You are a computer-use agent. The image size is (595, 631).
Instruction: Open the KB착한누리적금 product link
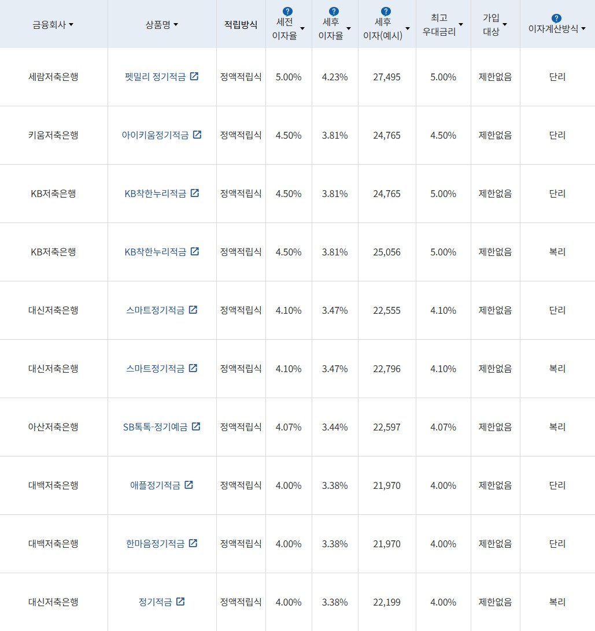pyautogui.click(x=156, y=193)
